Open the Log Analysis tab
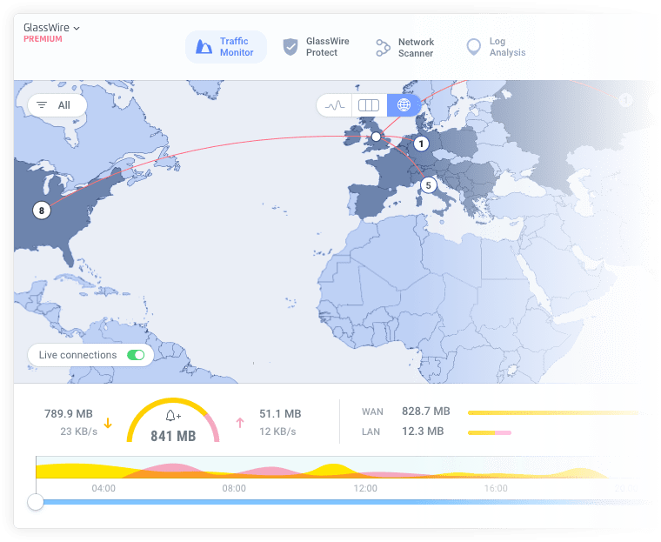This screenshot has width=661, height=542. (496, 47)
